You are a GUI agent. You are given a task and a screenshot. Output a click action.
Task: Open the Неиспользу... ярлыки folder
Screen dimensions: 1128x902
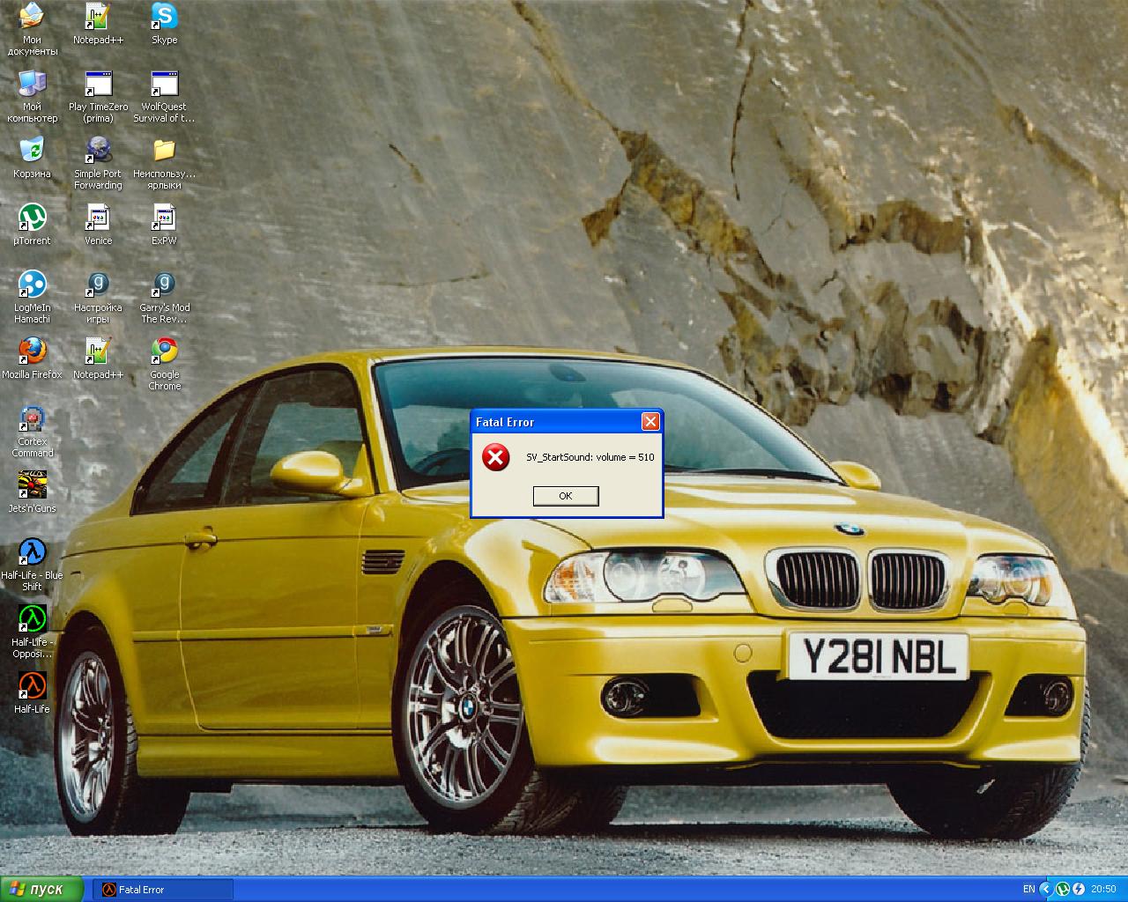[x=164, y=163]
